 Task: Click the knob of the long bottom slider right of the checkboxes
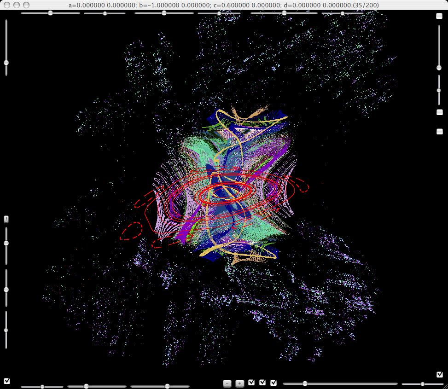305,383
